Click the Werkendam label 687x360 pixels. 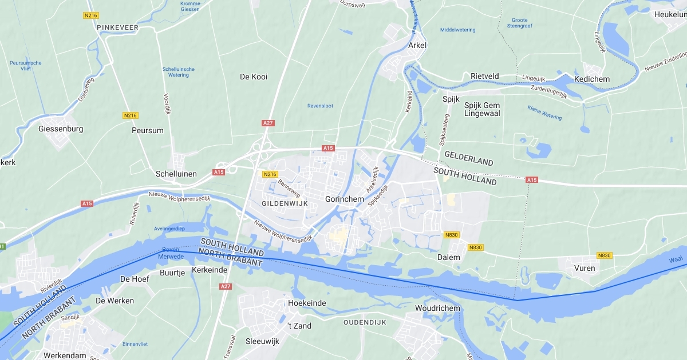[x=65, y=355]
